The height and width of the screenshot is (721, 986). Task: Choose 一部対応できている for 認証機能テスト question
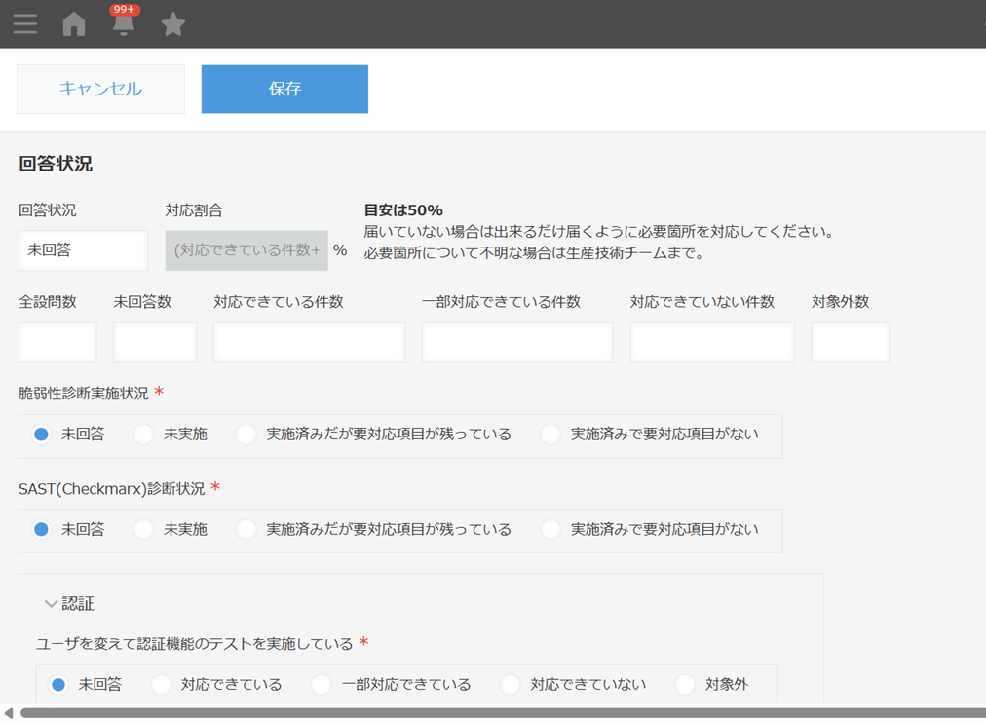(x=322, y=685)
